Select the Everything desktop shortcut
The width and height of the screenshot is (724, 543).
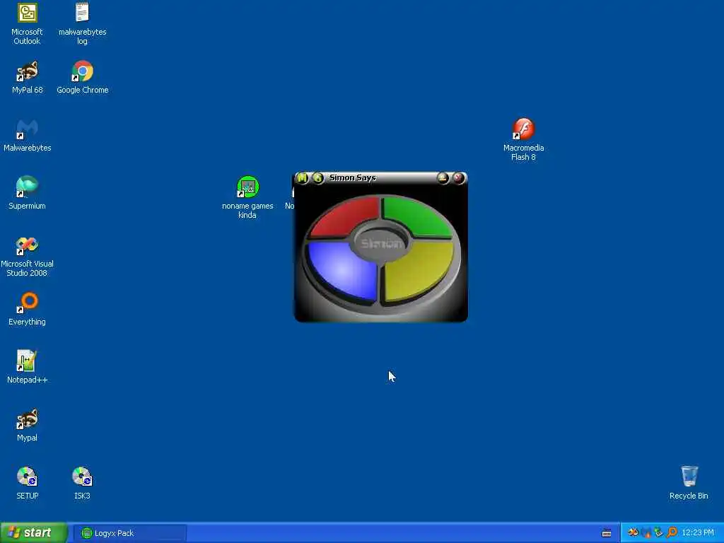point(28,309)
